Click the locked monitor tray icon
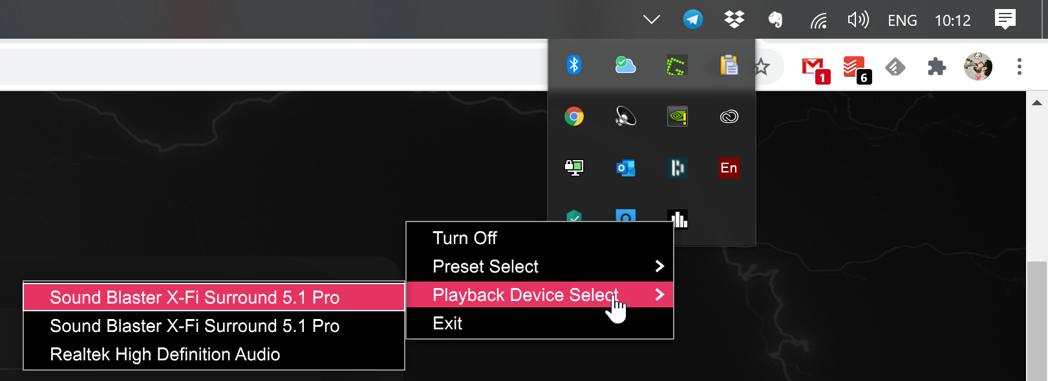The height and width of the screenshot is (381, 1048). [574, 168]
